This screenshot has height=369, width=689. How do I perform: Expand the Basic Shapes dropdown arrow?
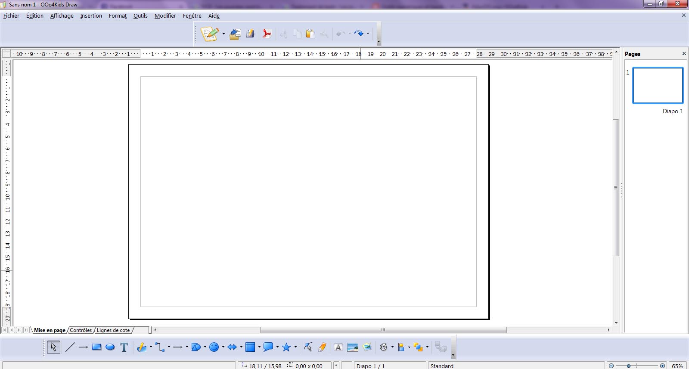coord(205,347)
